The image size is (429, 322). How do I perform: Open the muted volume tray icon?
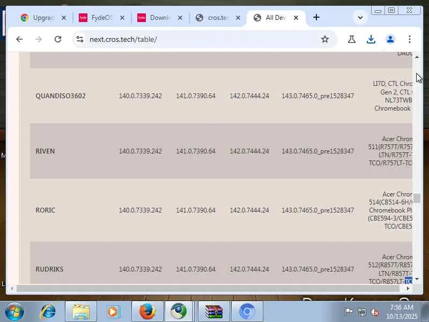point(375,312)
